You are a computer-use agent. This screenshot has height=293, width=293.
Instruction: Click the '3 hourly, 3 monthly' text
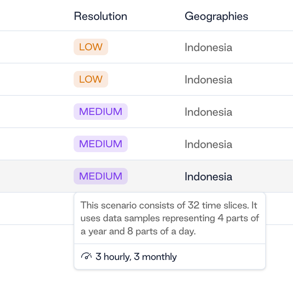coord(136,257)
